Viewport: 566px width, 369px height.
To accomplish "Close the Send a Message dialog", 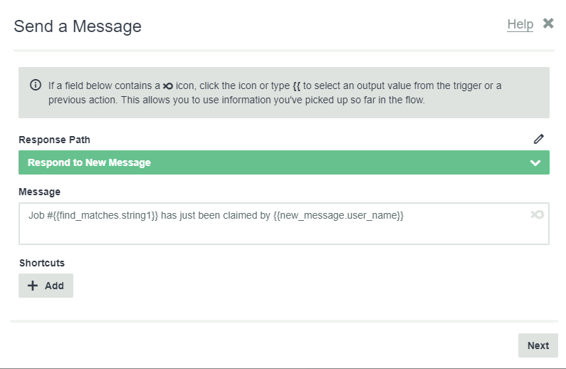I will 548,24.
